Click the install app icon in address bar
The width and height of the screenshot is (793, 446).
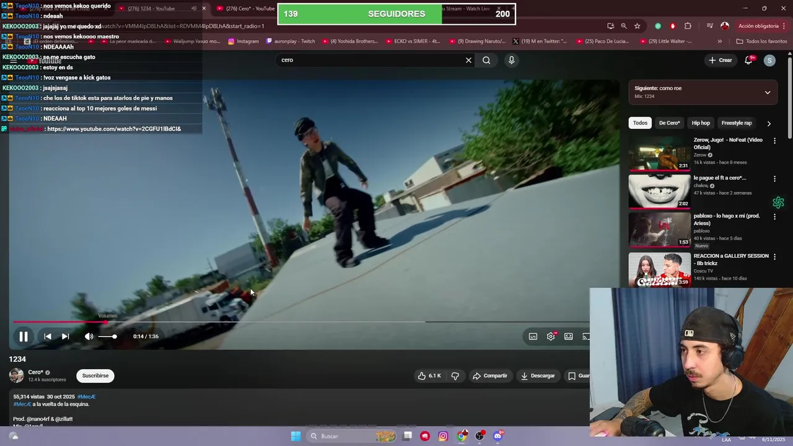click(611, 26)
